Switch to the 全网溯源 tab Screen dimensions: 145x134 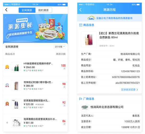click(x=27, y=10)
